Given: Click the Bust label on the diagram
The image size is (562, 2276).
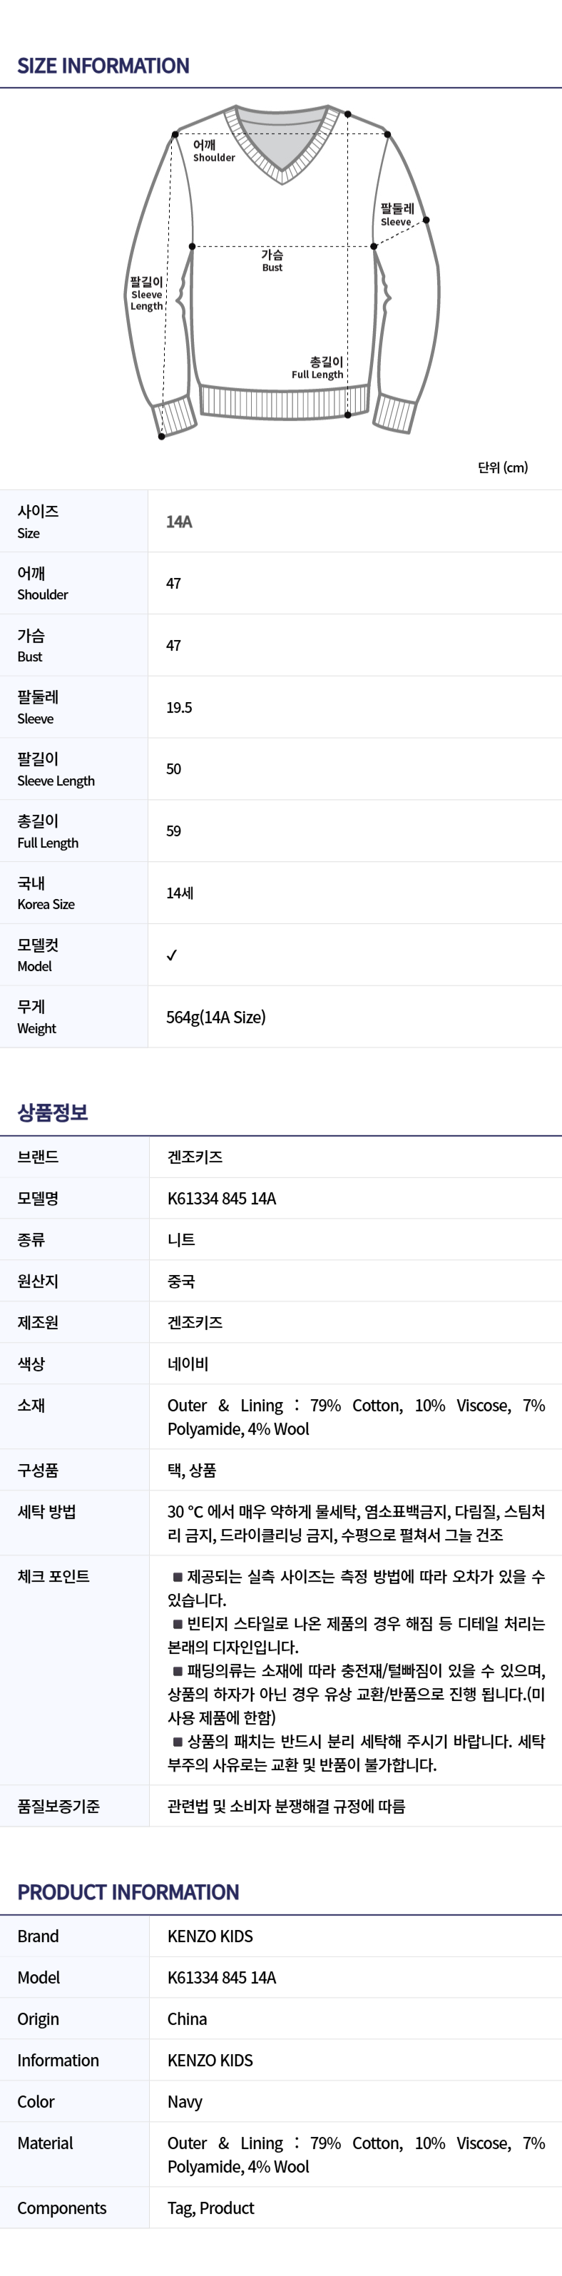Looking at the screenshot, I should pyautogui.click(x=272, y=260).
